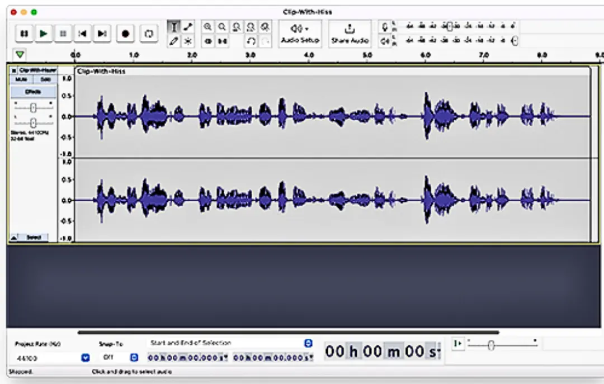
Task: Open the Project Rate dropdown
Action: (x=86, y=358)
